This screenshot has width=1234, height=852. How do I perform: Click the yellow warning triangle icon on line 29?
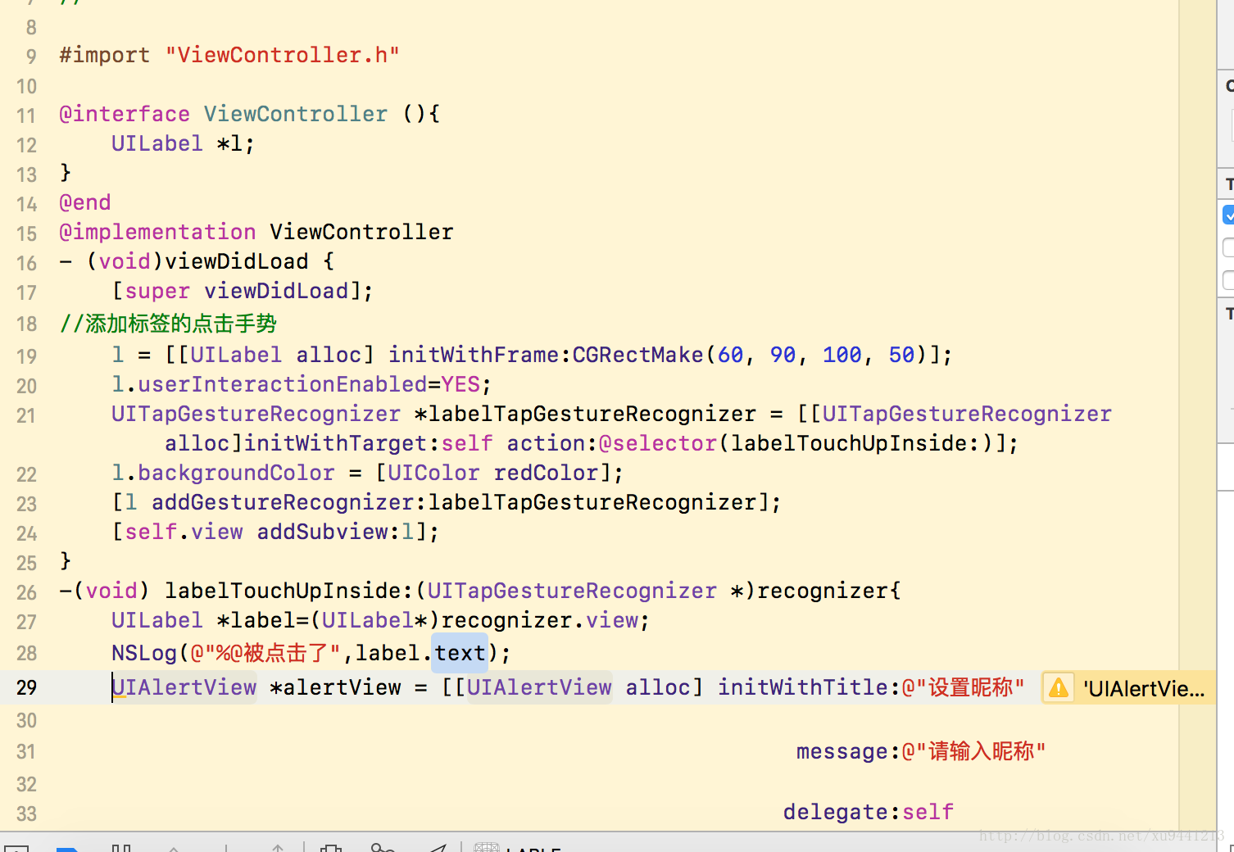[1059, 687]
